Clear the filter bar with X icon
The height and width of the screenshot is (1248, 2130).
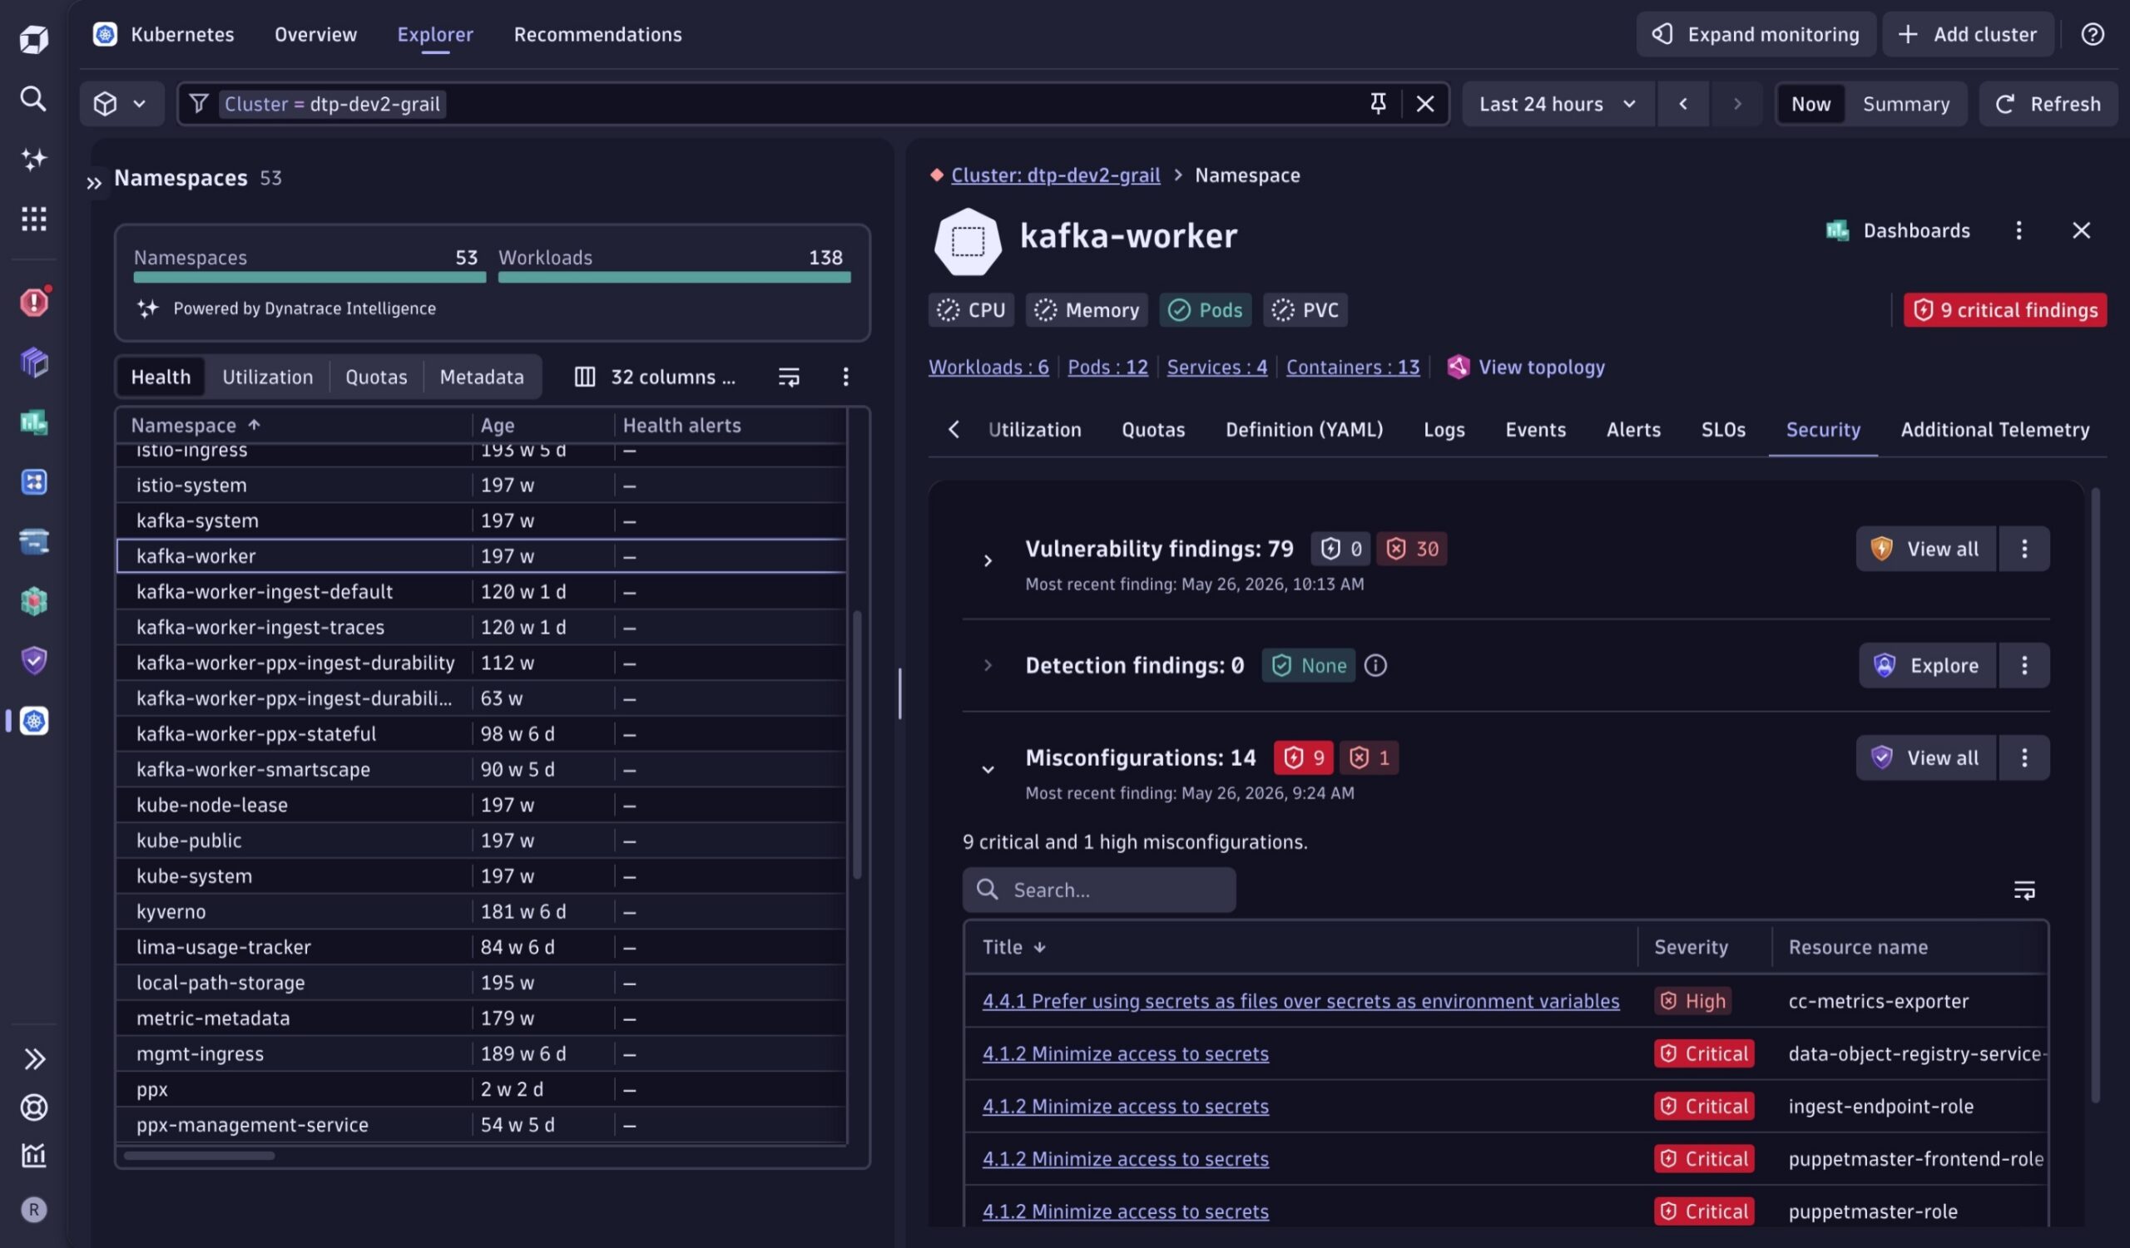pyautogui.click(x=1425, y=104)
